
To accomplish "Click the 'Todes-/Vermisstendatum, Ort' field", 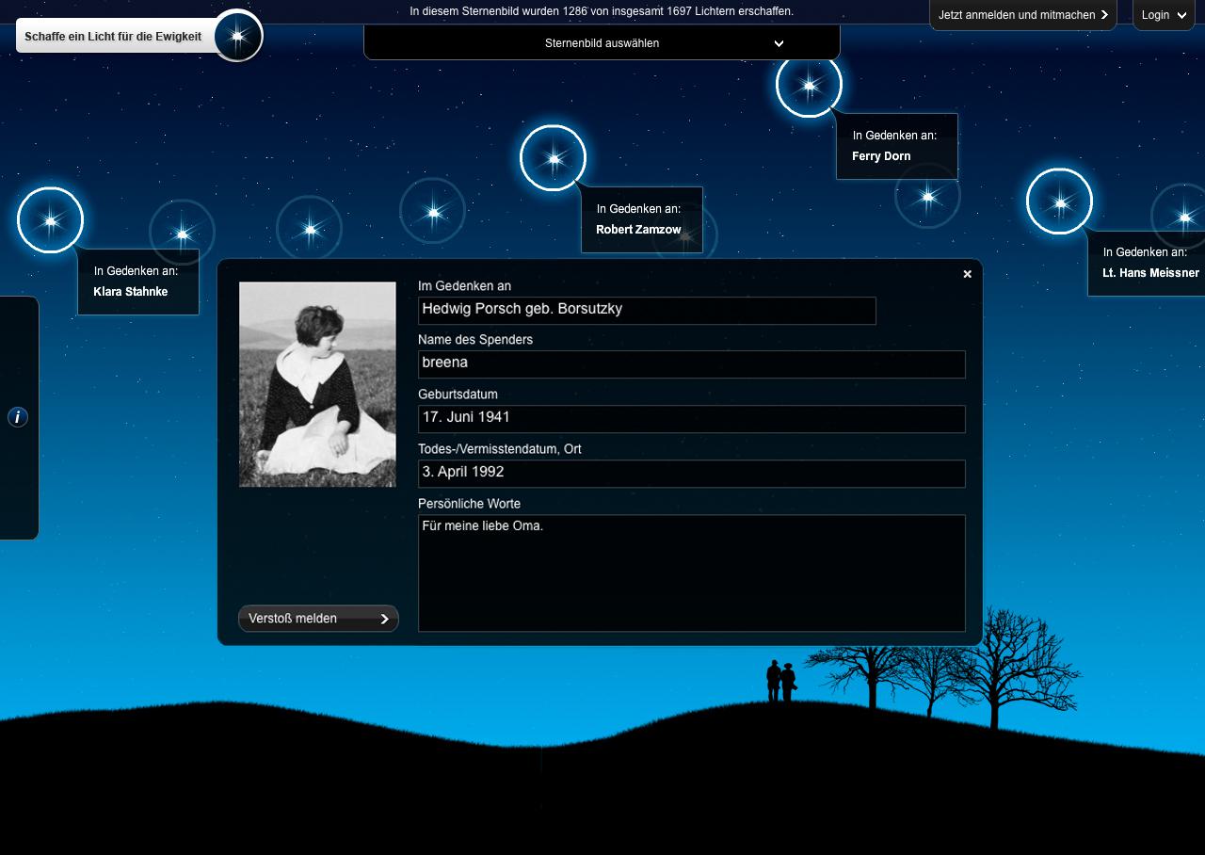I will (692, 474).
